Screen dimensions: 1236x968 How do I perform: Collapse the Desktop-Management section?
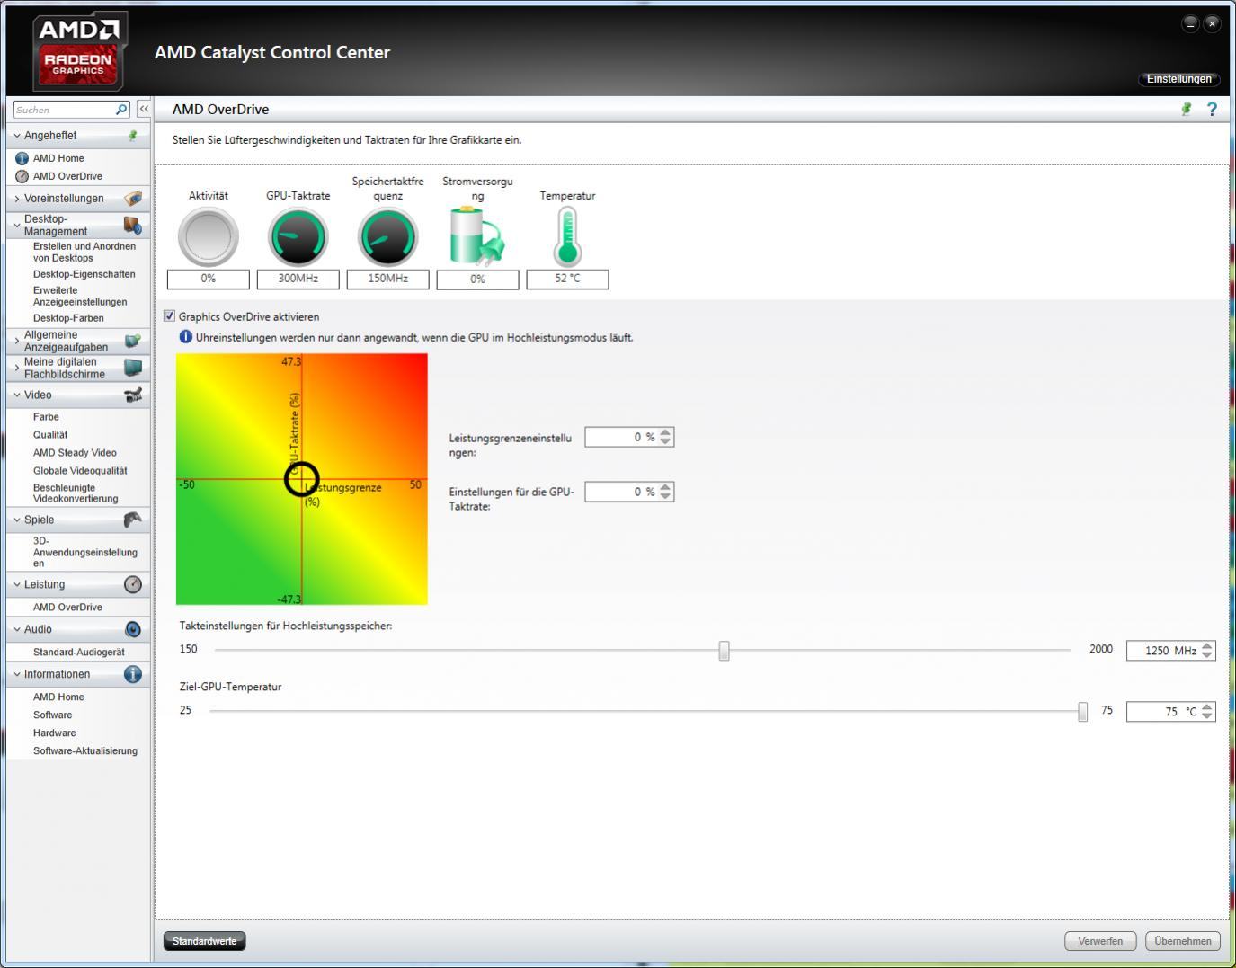[x=17, y=226]
